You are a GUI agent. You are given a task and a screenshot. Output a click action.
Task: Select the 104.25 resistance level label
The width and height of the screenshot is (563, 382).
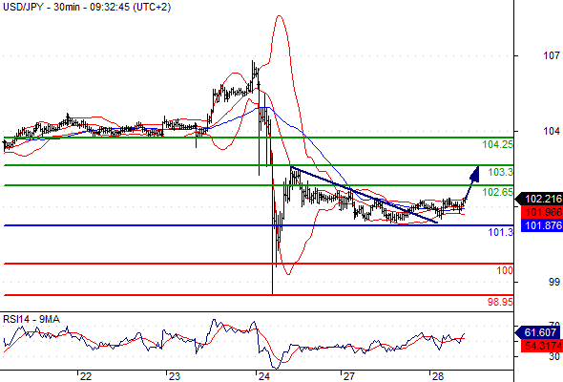[x=498, y=145]
